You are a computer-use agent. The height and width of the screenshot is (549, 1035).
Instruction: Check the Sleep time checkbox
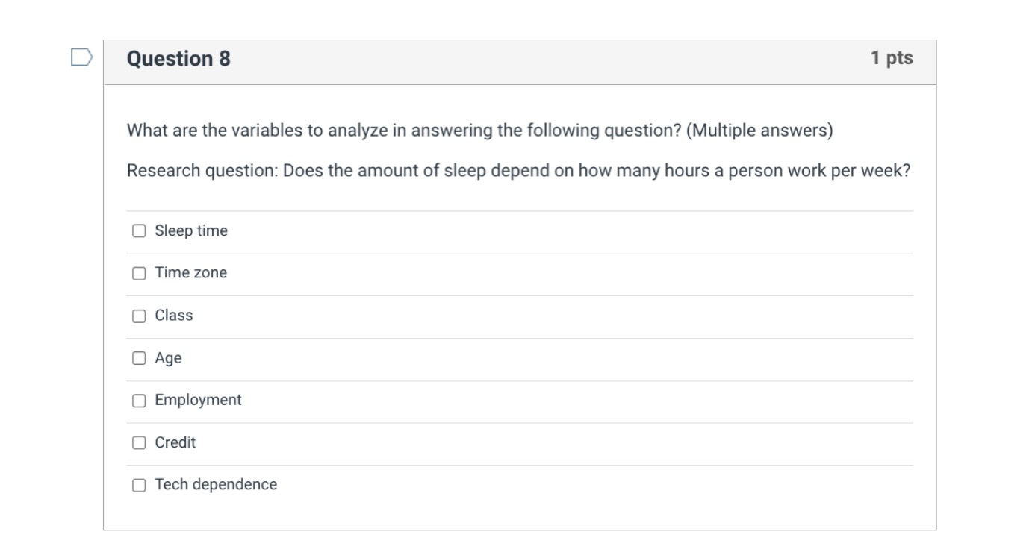(140, 231)
